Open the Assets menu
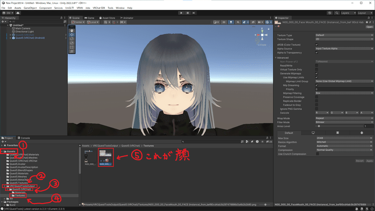375x211 pixels. 18,8
